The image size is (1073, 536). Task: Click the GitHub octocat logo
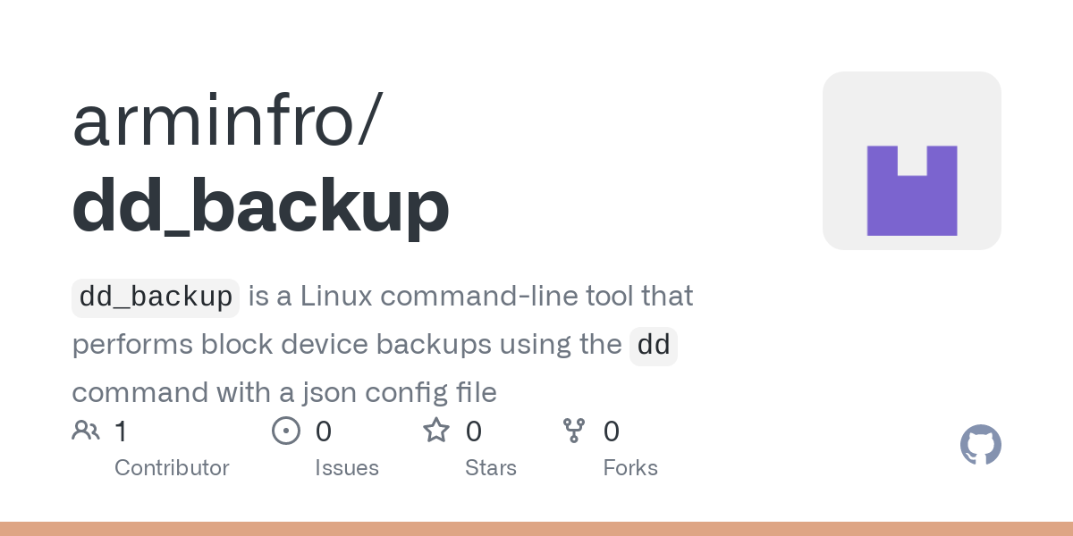pos(981,444)
